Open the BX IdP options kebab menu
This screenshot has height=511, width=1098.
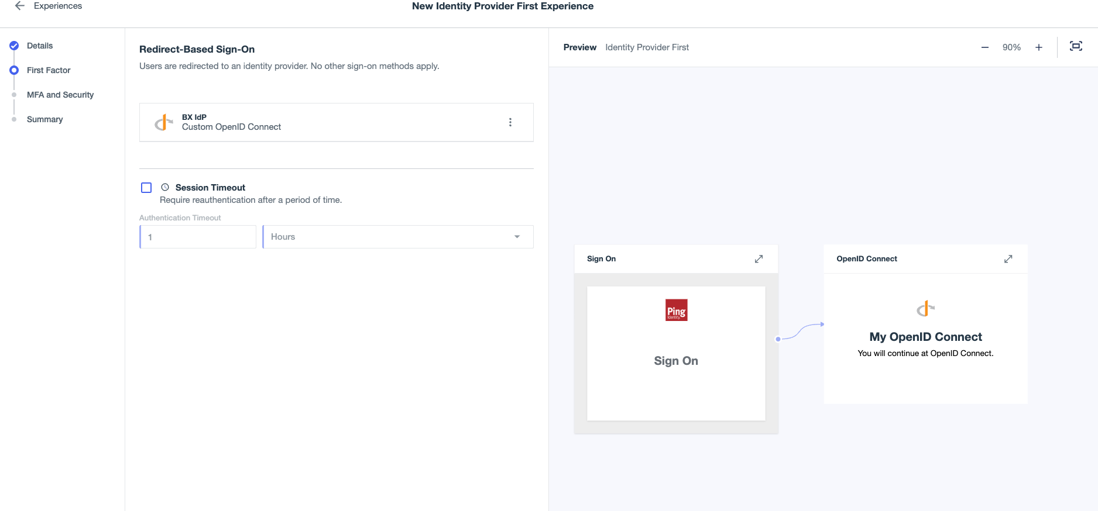[x=510, y=122]
